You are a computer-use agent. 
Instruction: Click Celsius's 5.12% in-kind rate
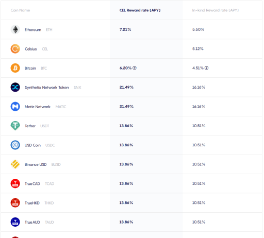198,49
